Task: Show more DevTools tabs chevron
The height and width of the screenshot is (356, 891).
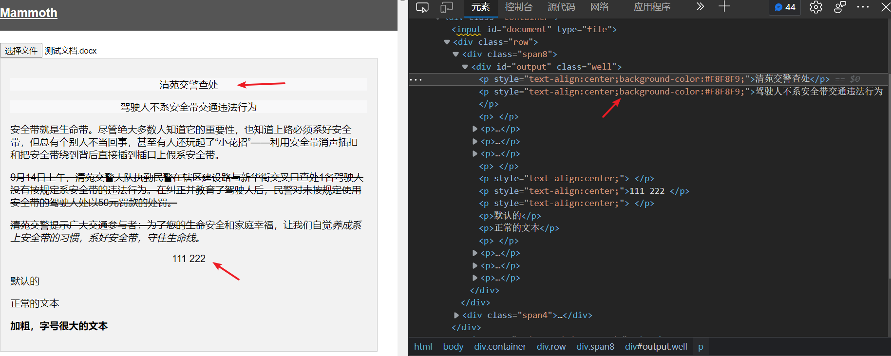Action: (x=700, y=7)
